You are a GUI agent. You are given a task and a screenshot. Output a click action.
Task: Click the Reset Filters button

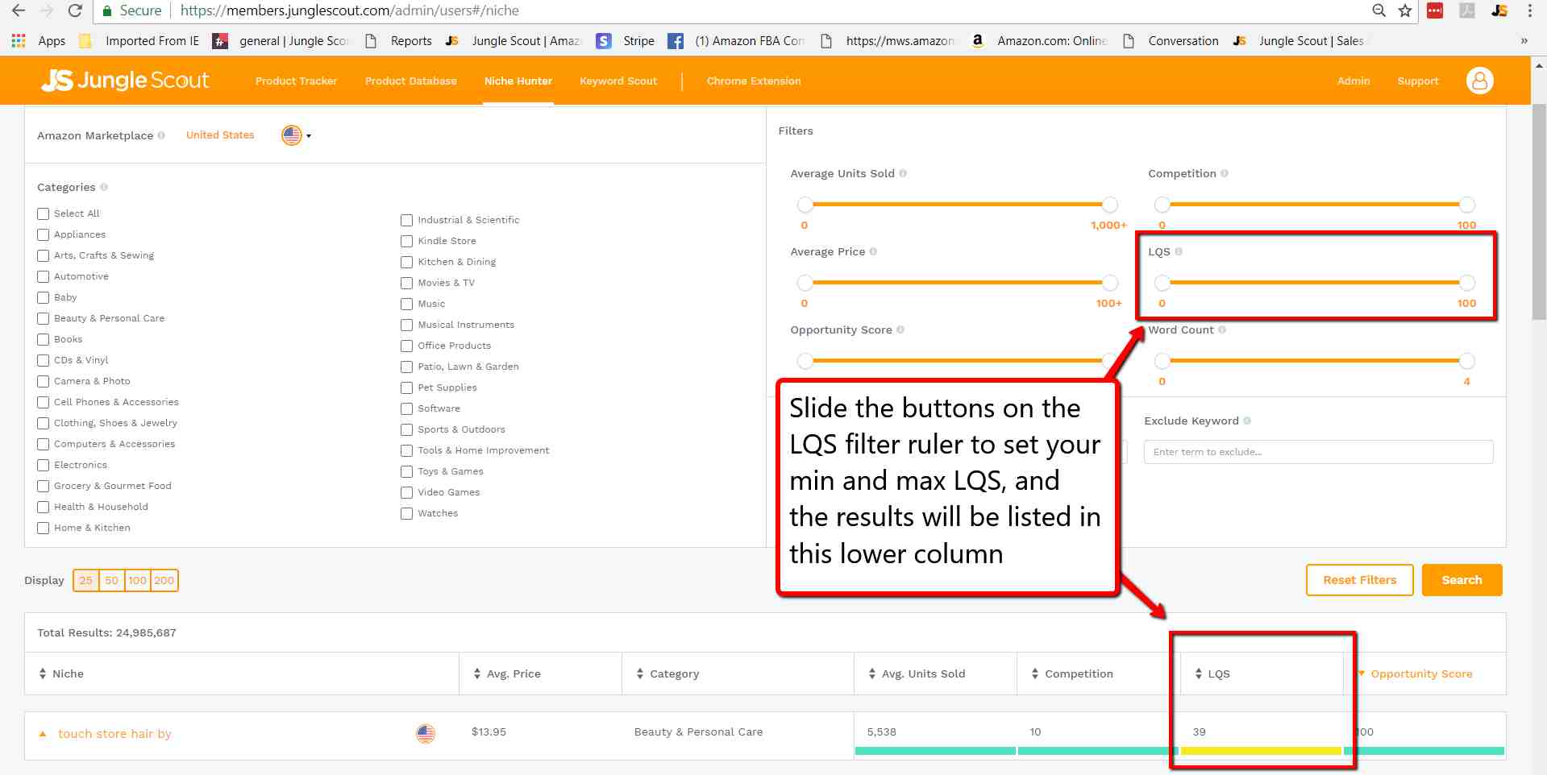pos(1358,580)
